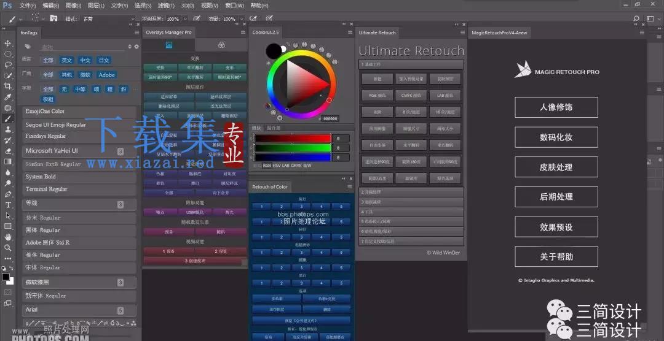Click the Photoshop Ps logo
The image size is (664, 341).
(x=7, y=6)
